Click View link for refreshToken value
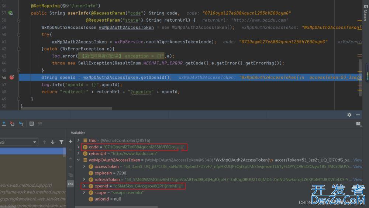 [358, 179]
